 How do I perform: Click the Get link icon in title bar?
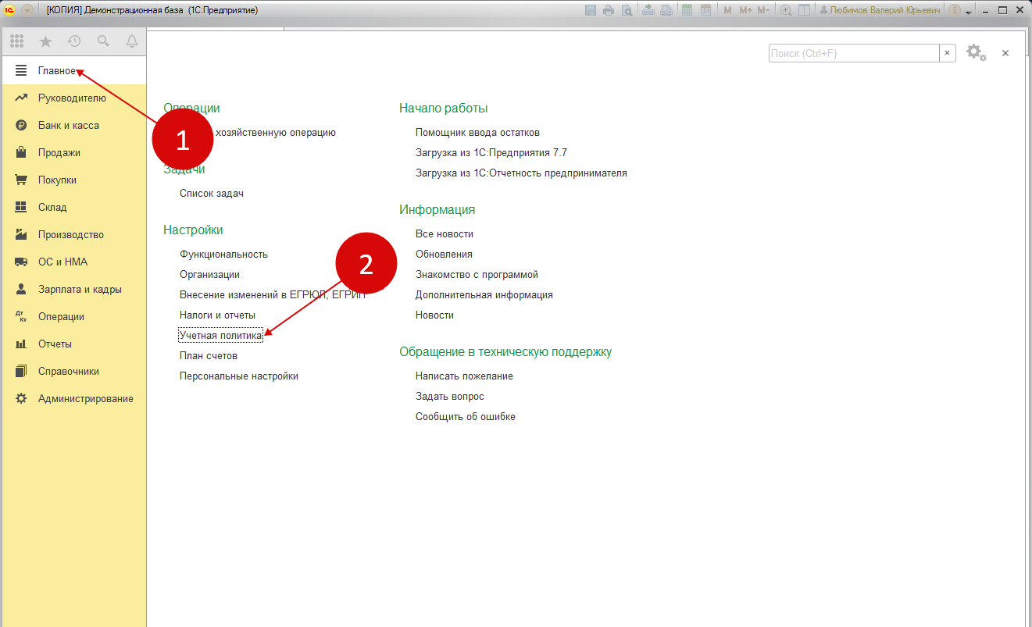648,10
